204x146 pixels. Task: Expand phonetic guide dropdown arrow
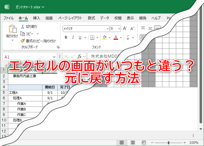(133, 38)
